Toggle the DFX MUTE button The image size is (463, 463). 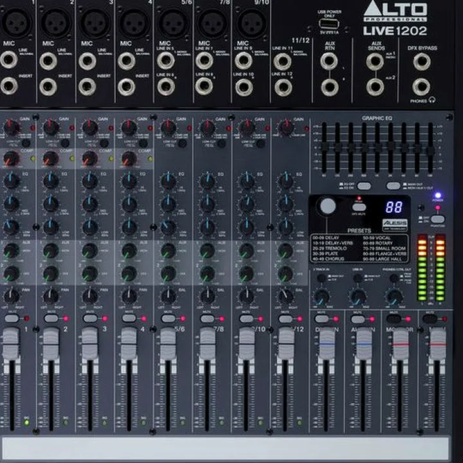pyautogui.click(x=359, y=207)
